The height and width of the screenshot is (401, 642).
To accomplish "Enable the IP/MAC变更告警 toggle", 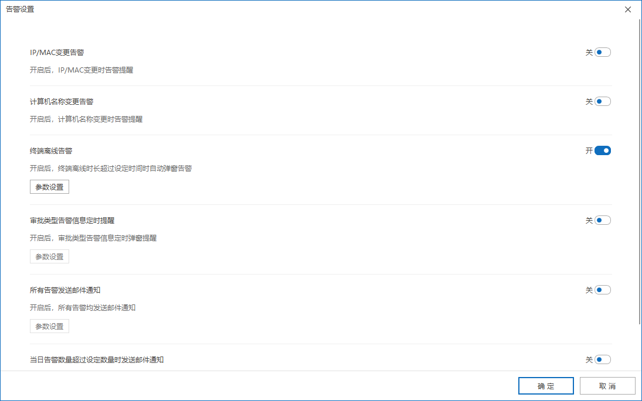I will pyautogui.click(x=603, y=52).
